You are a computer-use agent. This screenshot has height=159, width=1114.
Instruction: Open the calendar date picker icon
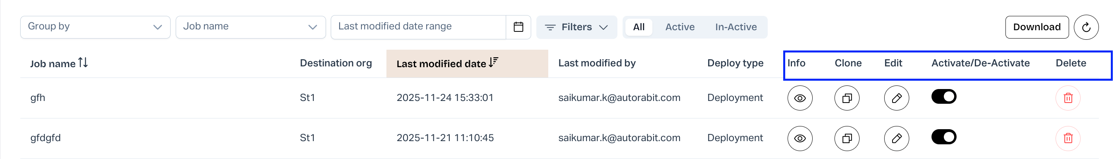click(x=518, y=27)
